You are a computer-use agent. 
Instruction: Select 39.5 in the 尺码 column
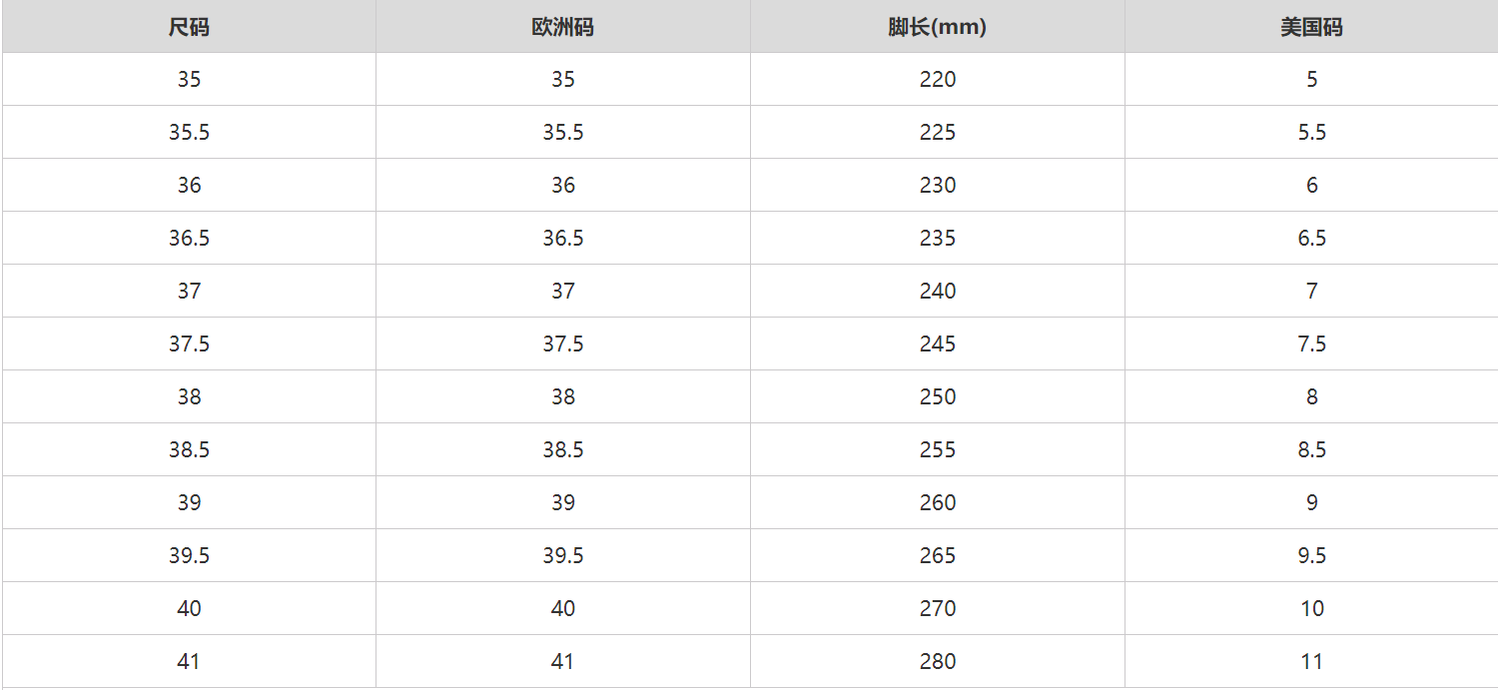[x=189, y=556]
